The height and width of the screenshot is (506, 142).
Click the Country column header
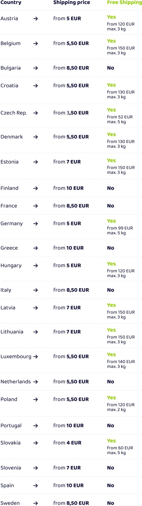[x=11, y=2]
